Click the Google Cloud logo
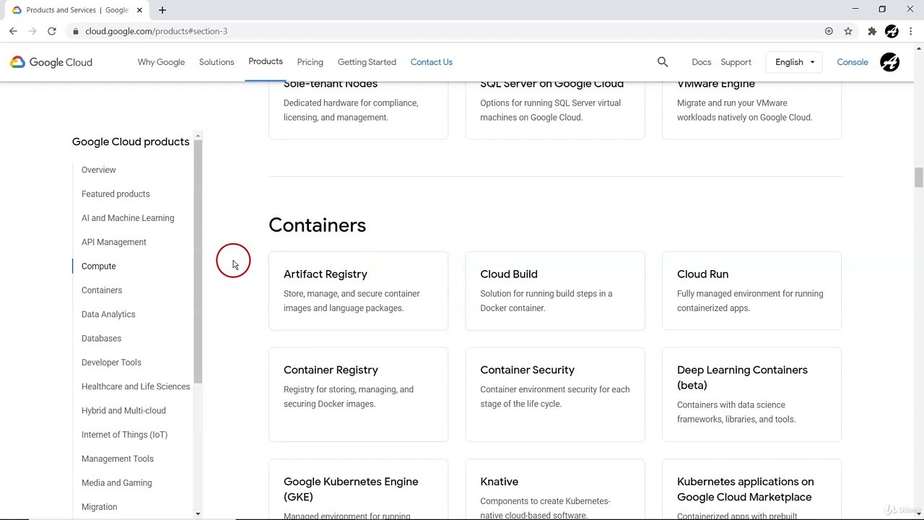This screenshot has height=520, width=924. 51,62
